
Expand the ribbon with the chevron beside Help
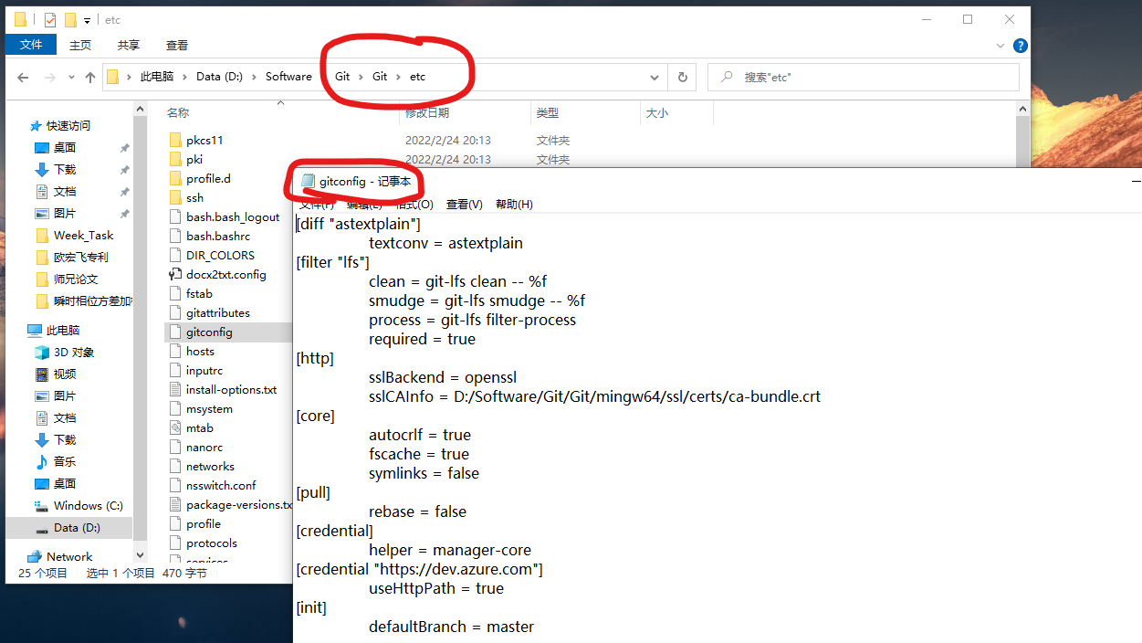pyautogui.click(x=1002, y=46)
